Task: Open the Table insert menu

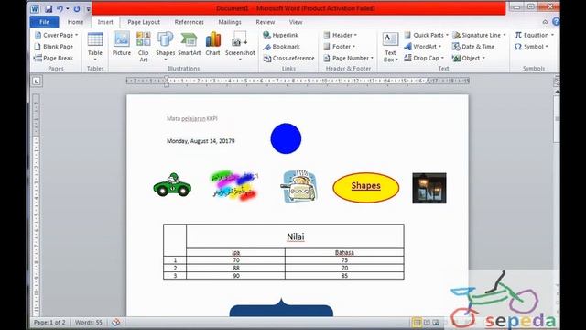Action: coord(95,47)
